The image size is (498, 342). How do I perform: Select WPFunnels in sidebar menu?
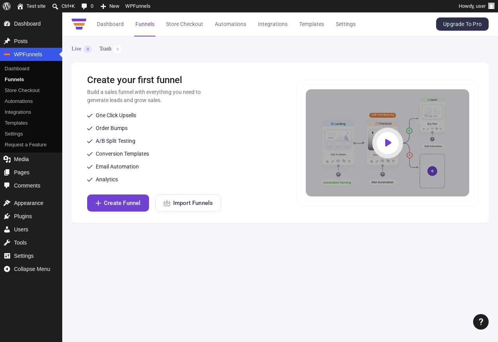click(31, 54)
